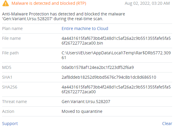Click the Anti-Malware Protection description text
176x128 pixels.
(x=64, y=16)
